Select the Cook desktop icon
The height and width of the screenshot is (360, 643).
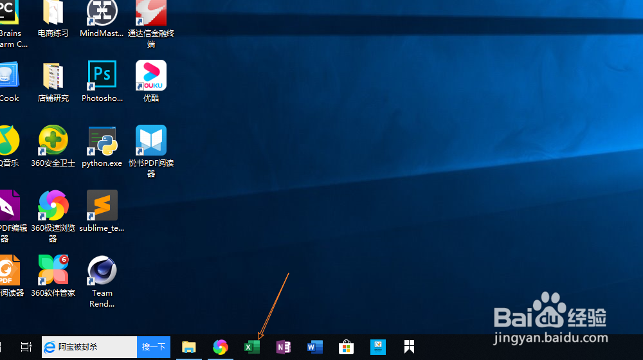(9, 82)
